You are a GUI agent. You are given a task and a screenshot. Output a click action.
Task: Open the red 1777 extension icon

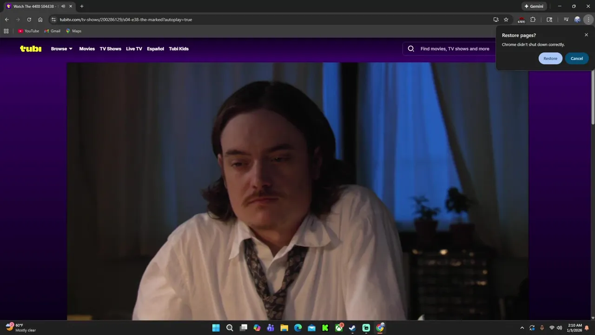pyautogui.click(x=522, y=20)
